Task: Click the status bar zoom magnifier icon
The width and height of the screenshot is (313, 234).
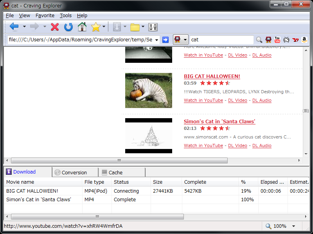Action: coord(268,226)
